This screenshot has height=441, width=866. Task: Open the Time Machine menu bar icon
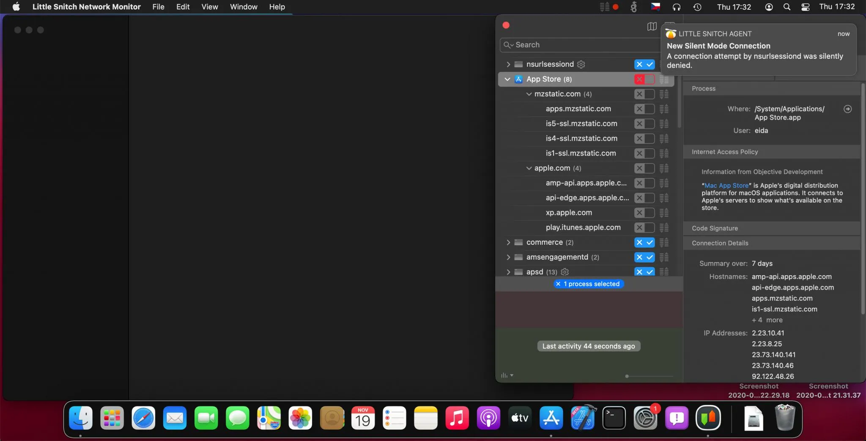697,7
